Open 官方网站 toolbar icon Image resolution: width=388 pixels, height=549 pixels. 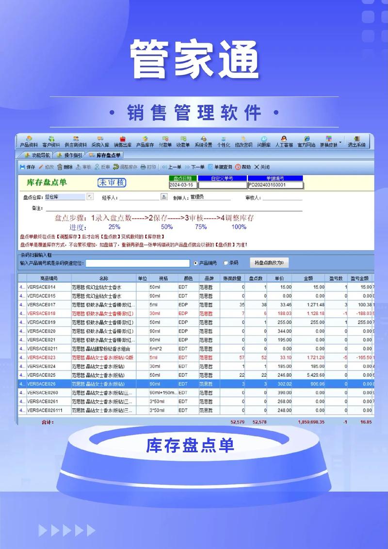pyautogui.click(x=307, y=142)
